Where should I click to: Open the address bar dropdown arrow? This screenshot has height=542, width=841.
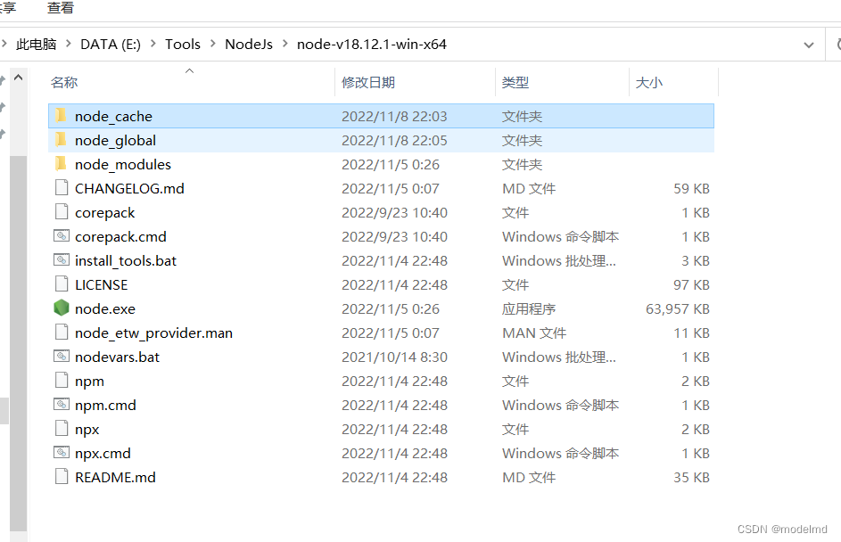tap(809, 44)
